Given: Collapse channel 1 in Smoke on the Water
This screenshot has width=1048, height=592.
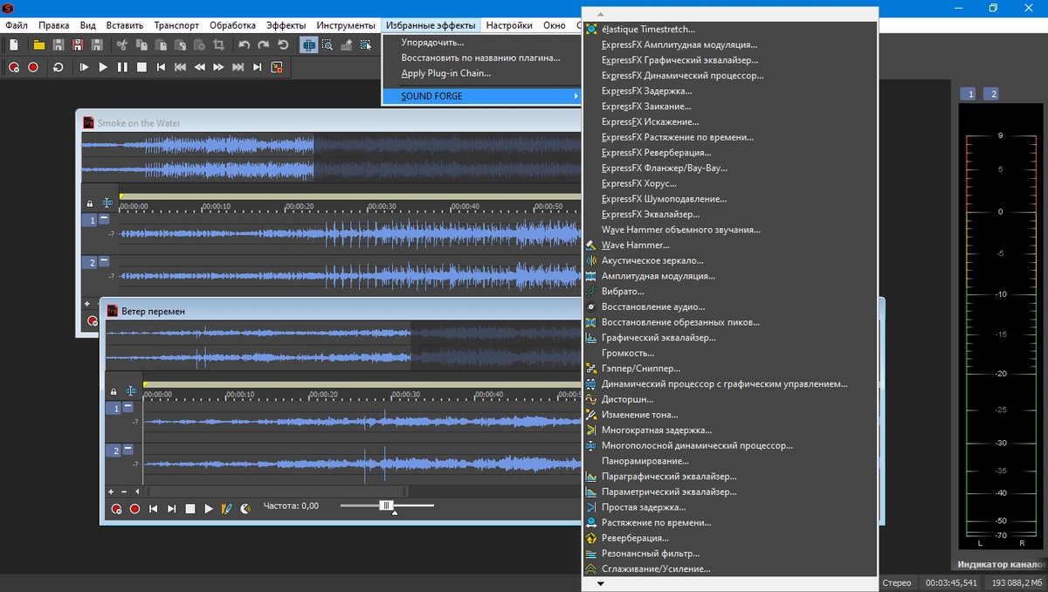Looking at the screenshot, I should click(x=104, y=219).
